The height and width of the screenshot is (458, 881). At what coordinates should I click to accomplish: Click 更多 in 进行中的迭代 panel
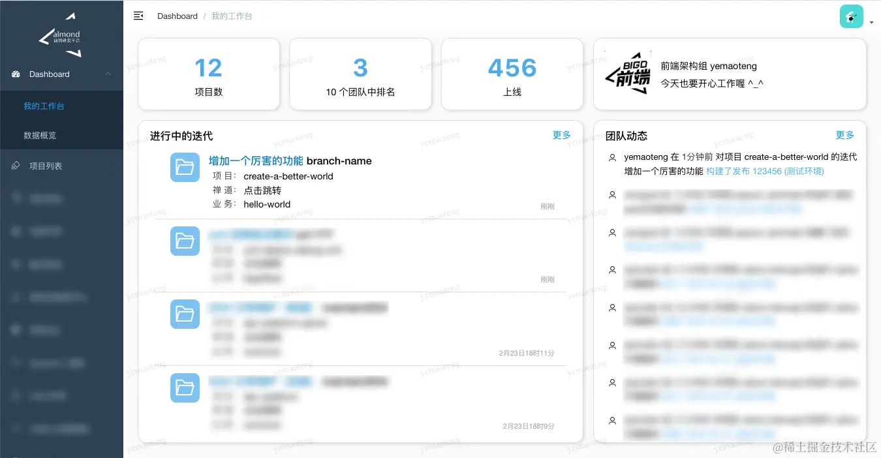(x=562, y=135)
